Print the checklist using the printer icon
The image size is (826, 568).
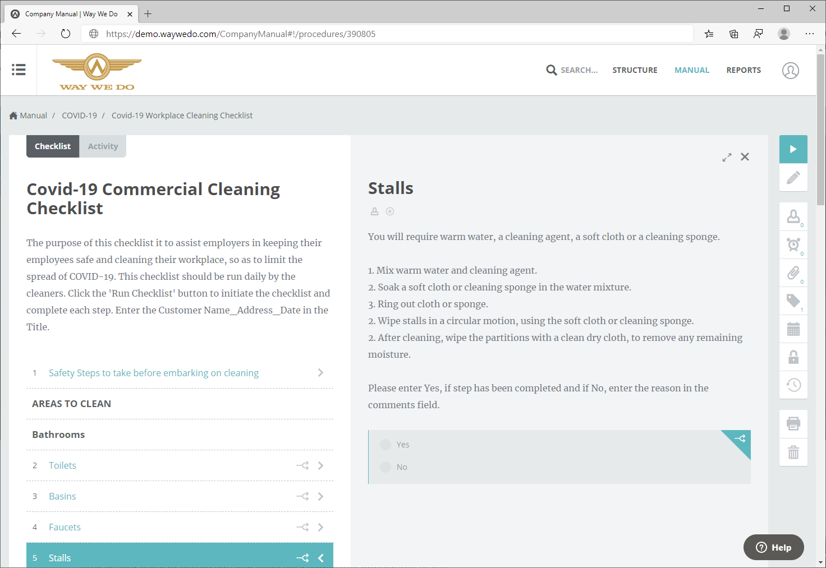coord(793,423)
